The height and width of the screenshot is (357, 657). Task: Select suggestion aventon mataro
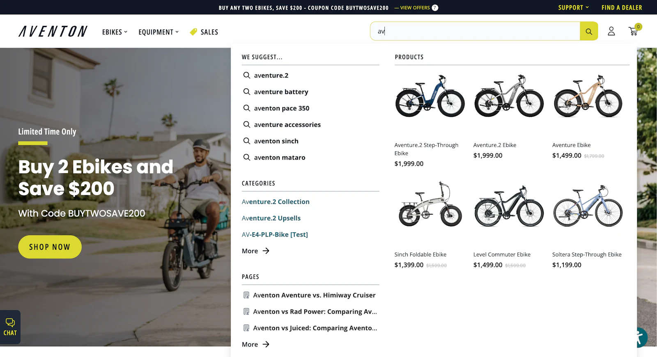pyautogui.click(x=280, y=158)
